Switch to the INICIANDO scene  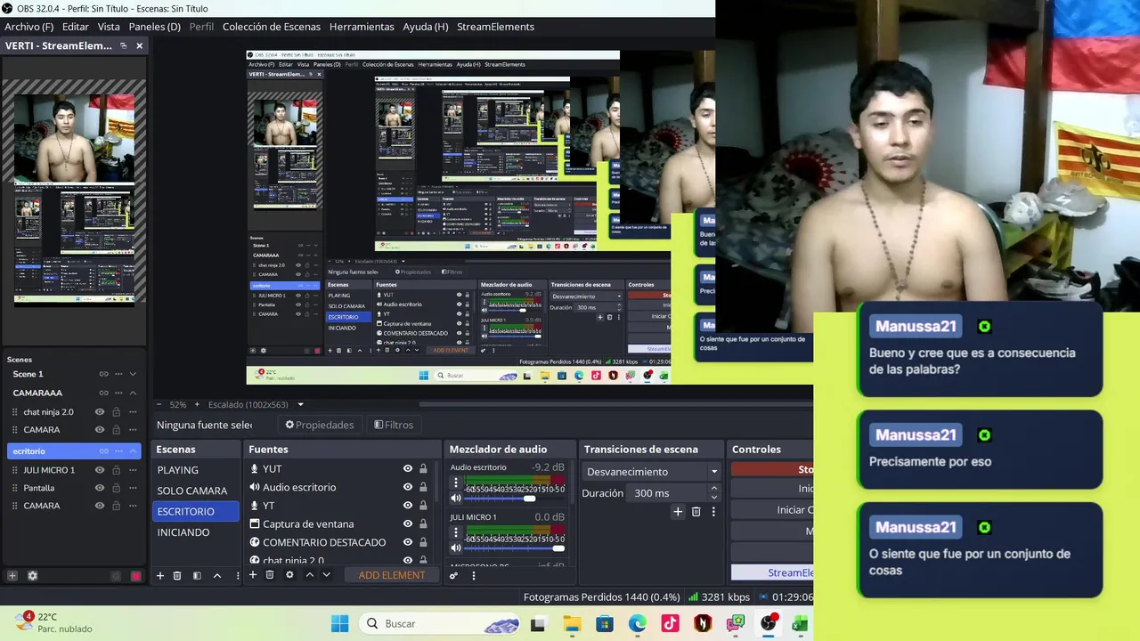point(196,532)
